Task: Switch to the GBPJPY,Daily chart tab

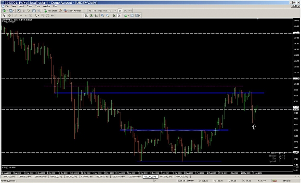Action: [72, 176]
